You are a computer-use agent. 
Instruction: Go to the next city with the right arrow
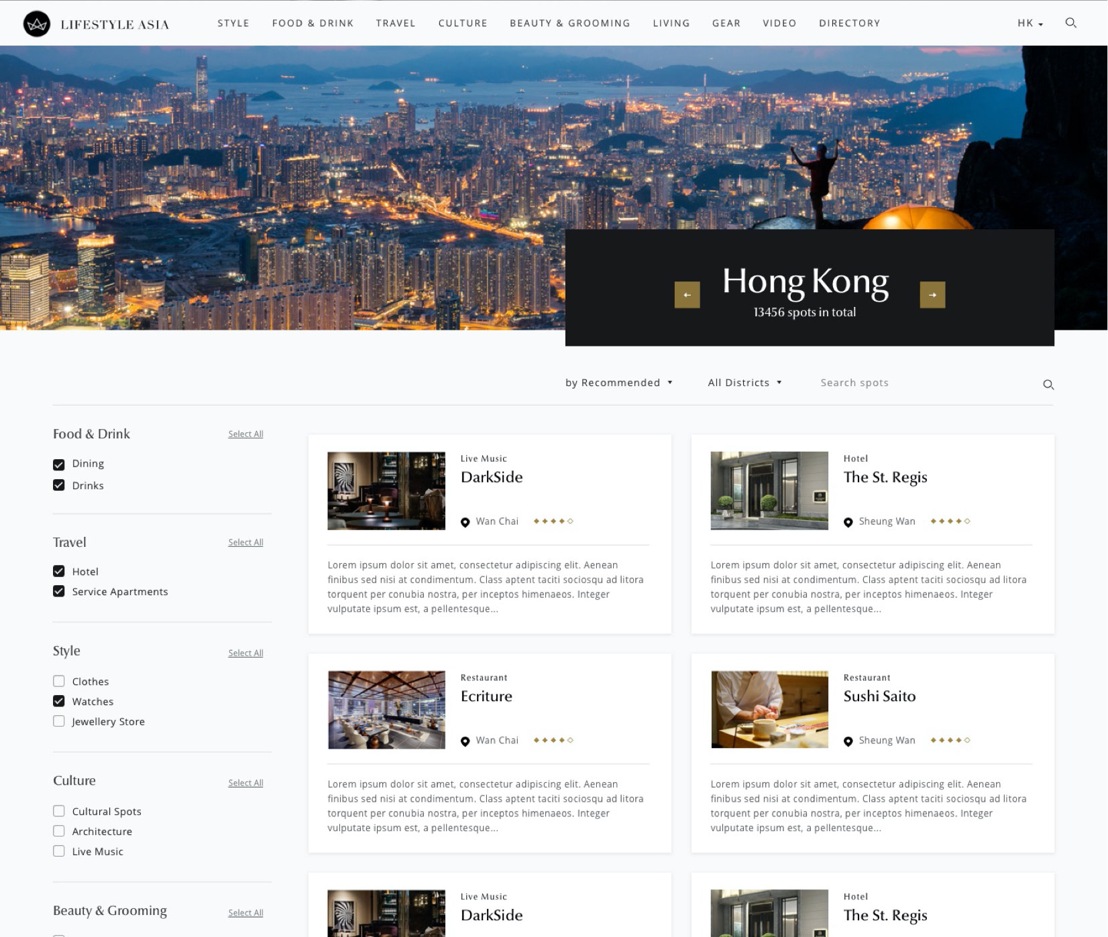pos(932,295)
